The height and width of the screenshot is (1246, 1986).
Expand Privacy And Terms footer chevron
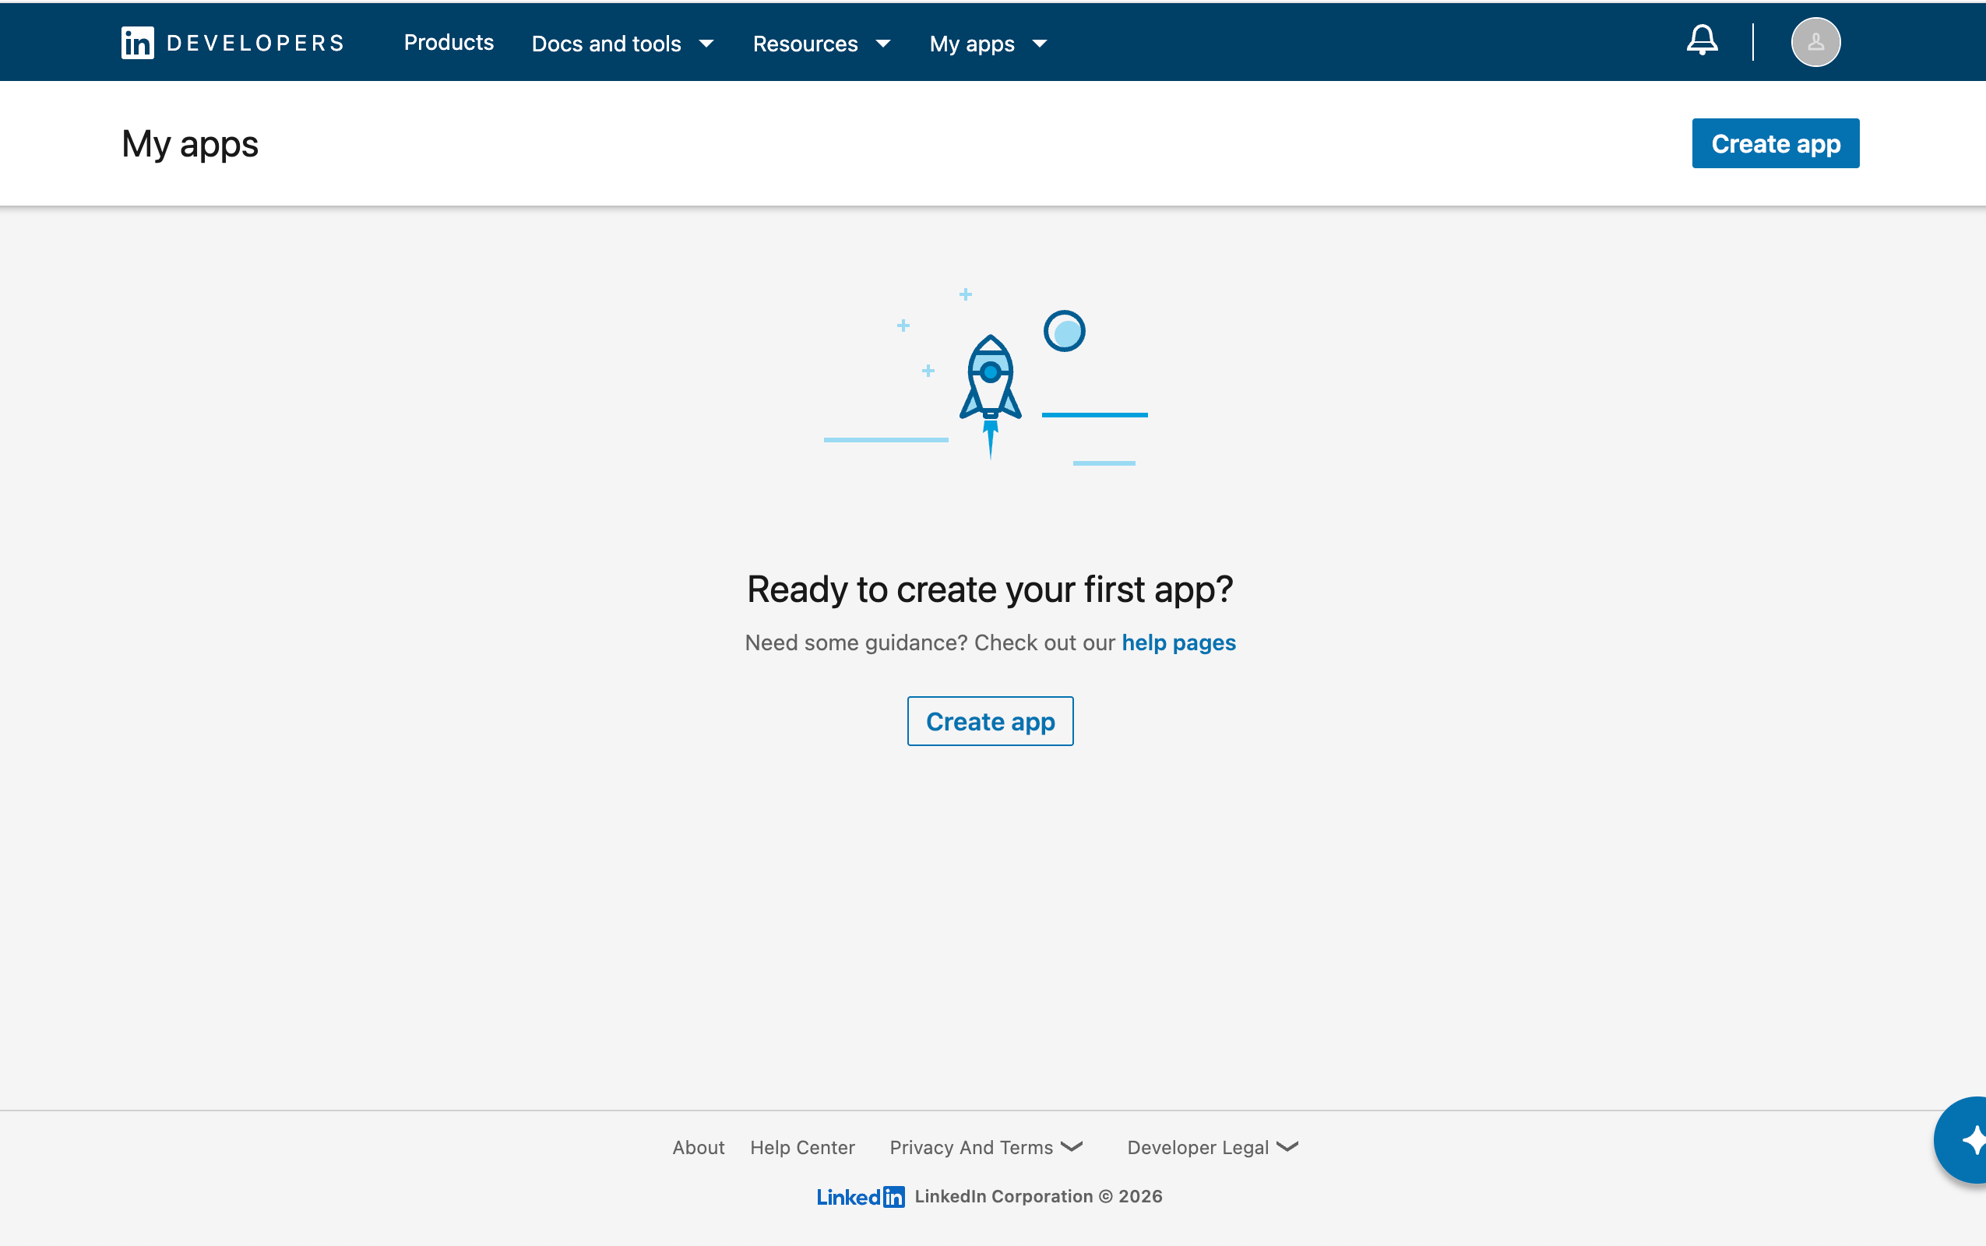pos(1072,1146)
